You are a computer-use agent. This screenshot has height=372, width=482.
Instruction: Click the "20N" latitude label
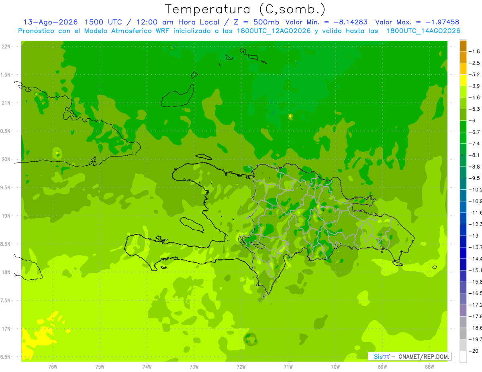pyautogui.click(x=7, y=159)
